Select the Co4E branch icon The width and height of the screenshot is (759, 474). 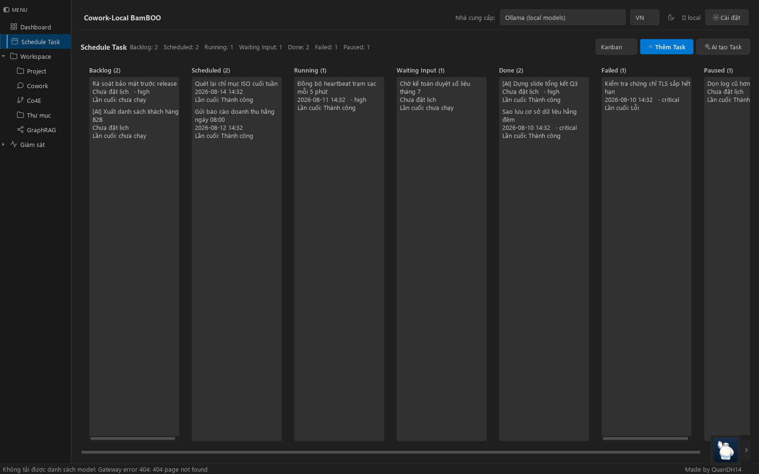pos(20,100)
